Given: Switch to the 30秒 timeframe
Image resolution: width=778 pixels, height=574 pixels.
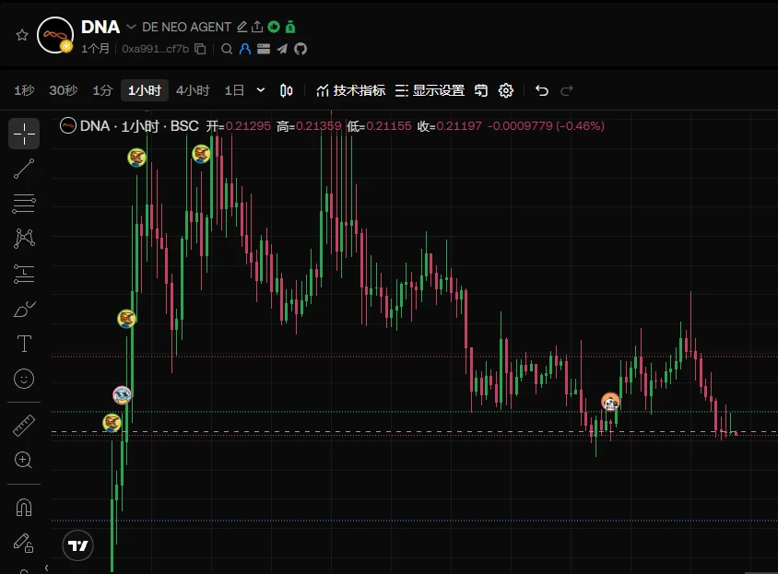Looking at the screenshot, I should coord(63,90).
